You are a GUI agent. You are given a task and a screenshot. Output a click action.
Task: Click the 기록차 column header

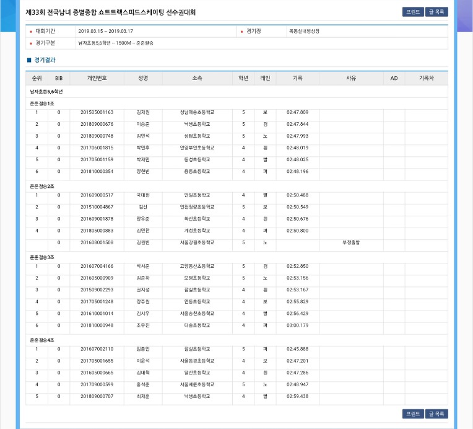point(426,78)
